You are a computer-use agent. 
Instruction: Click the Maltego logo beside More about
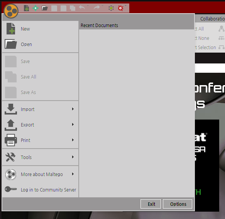(11, 174)
